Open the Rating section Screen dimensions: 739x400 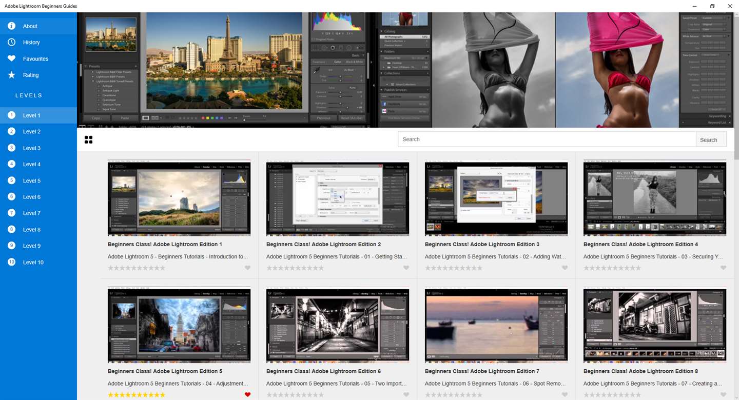(38, 75)
